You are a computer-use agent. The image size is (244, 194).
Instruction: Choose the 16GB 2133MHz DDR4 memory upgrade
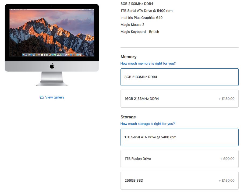tap(179, 98)
